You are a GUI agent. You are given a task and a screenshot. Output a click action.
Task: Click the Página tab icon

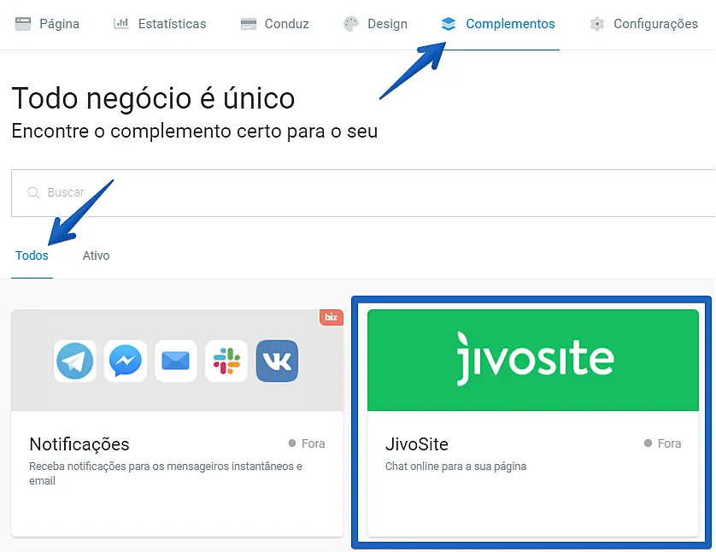tap(23, 24)
